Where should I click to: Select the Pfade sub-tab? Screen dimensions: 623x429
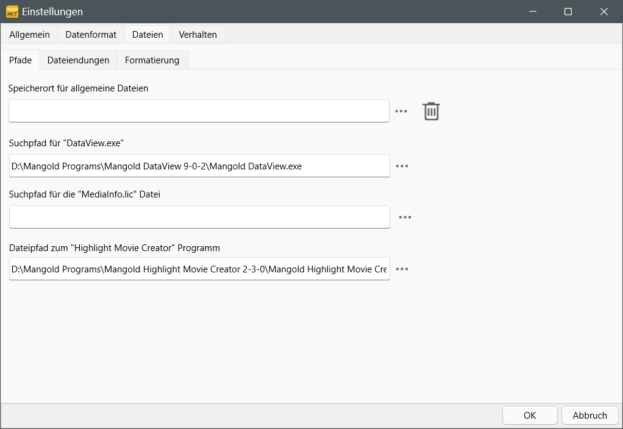click(x=21, y=60)
